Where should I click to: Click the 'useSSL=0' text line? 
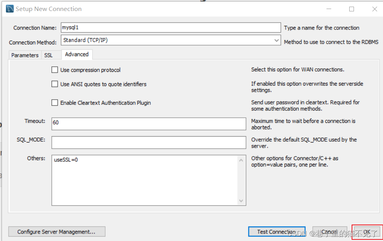[66, 160]
